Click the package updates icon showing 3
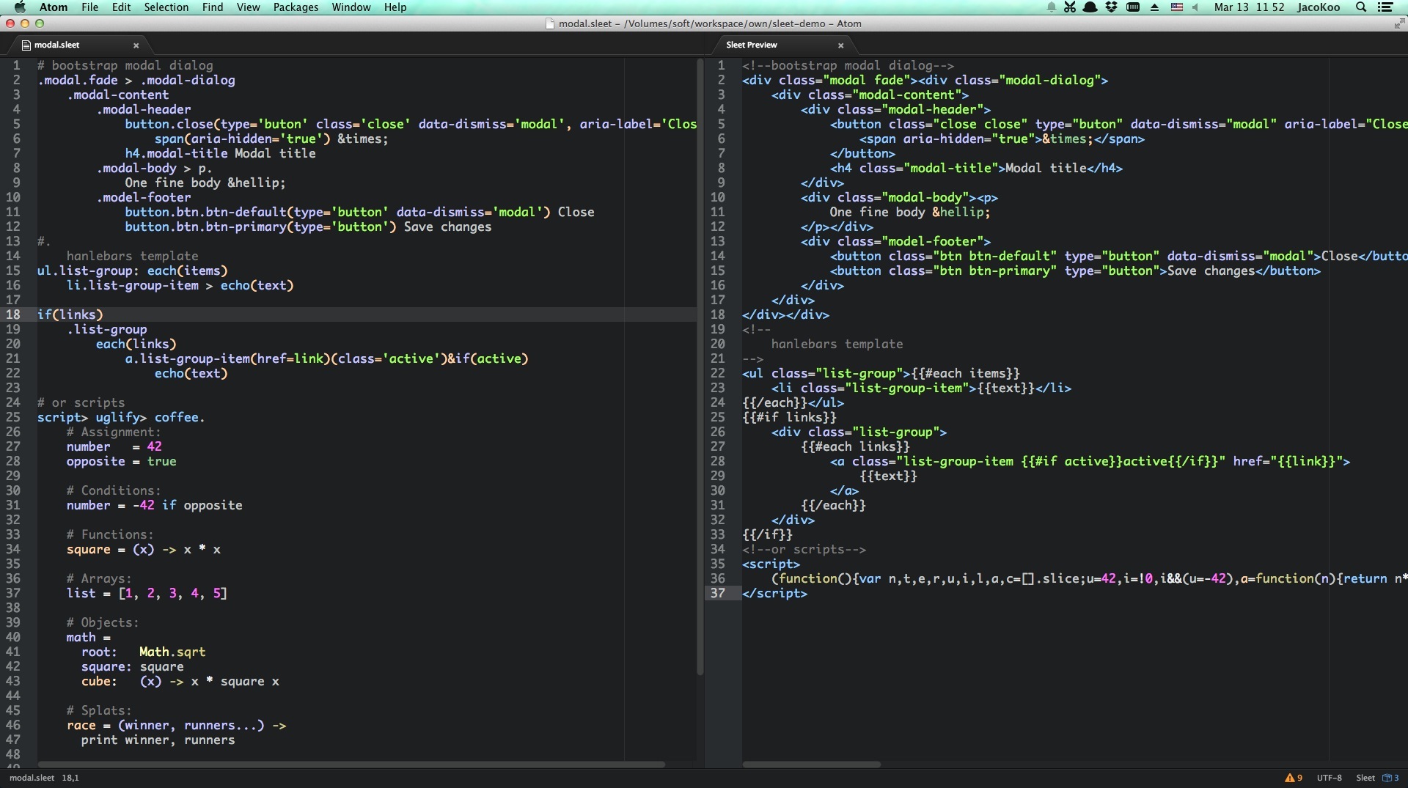 coord(1391,778)
